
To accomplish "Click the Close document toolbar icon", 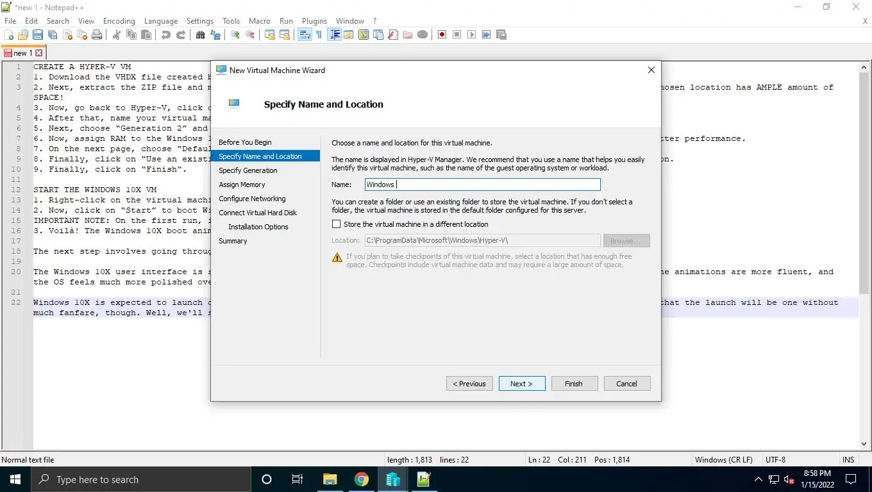I will pos(67,35).
